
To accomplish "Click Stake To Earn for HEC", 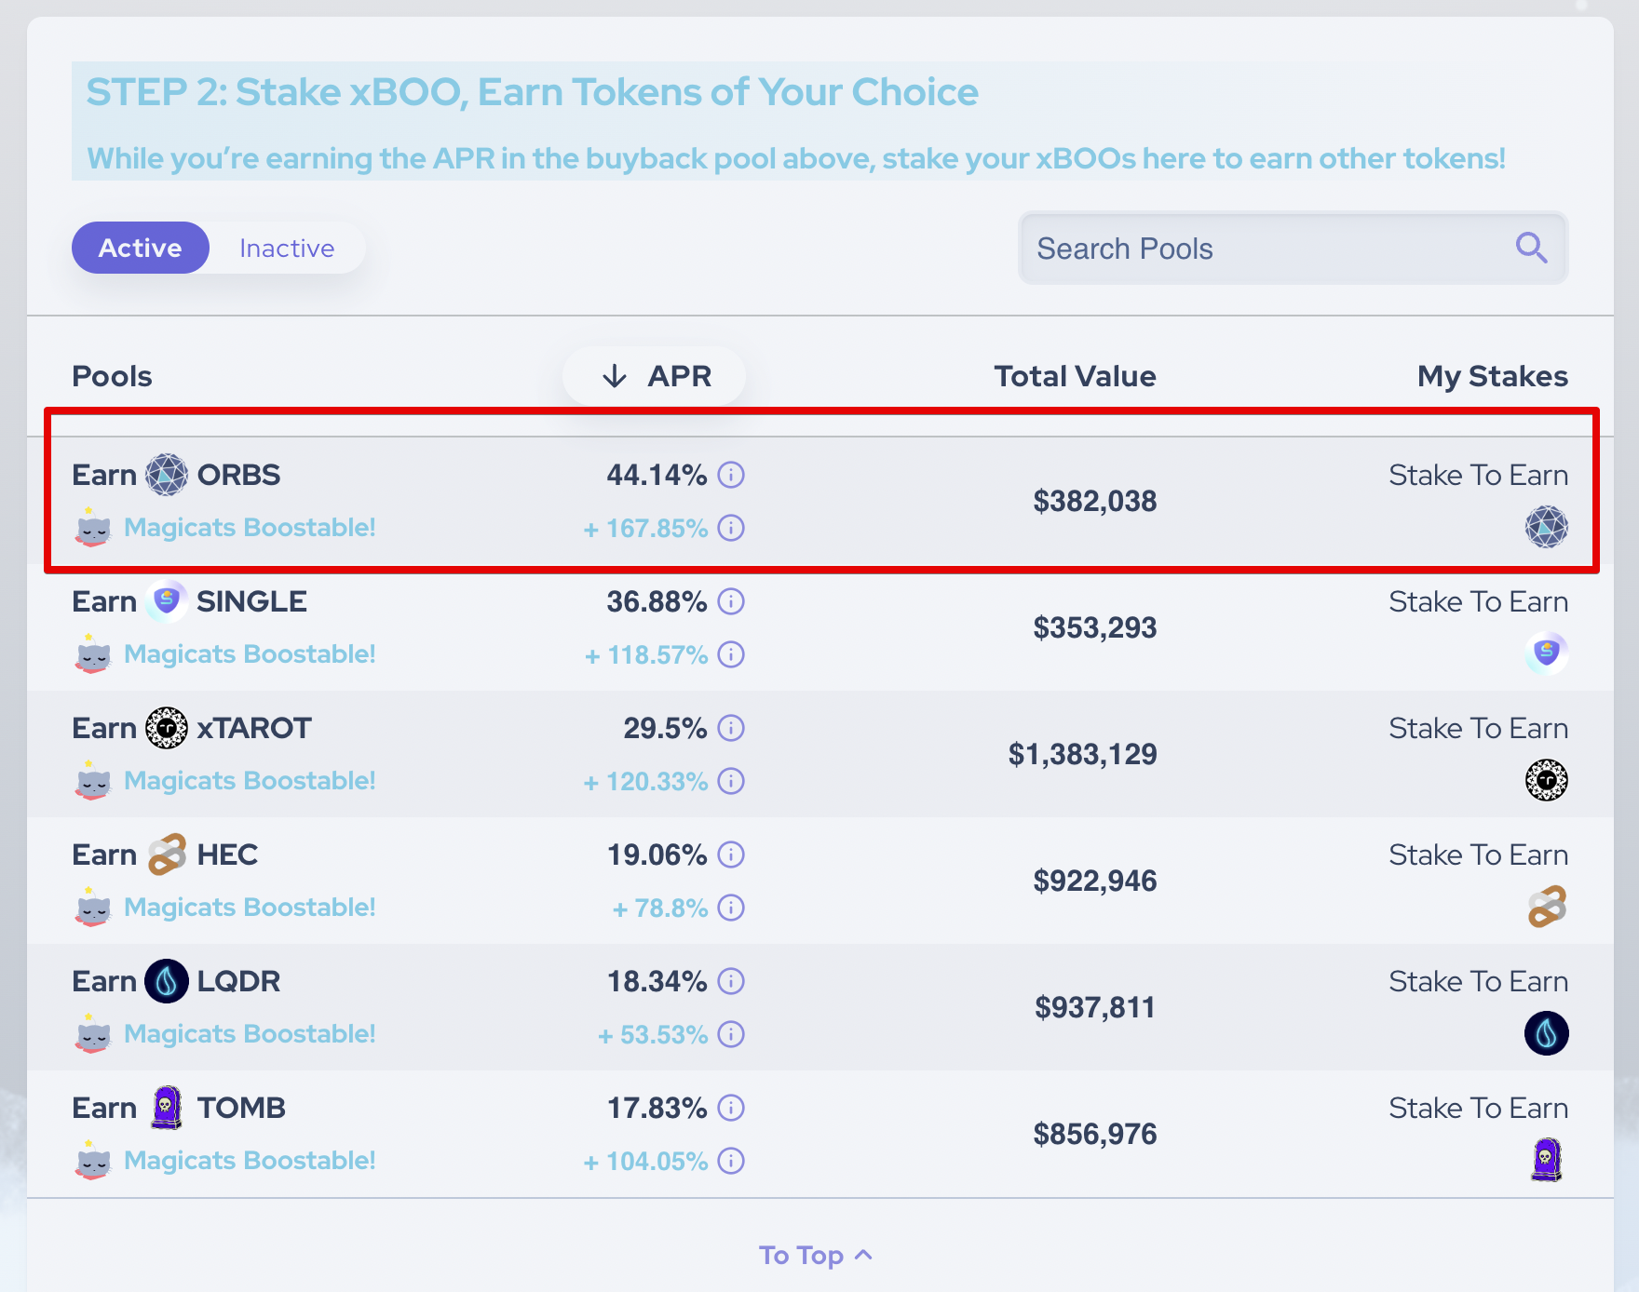I will [1478, 855].
